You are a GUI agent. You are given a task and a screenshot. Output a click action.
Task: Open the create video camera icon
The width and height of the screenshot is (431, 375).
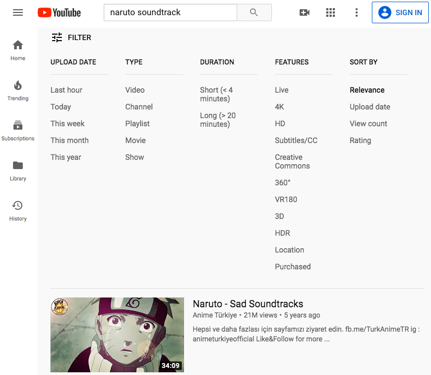coord(305,12)
